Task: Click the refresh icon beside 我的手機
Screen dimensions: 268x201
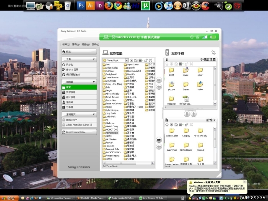Action: click(213, 53)
